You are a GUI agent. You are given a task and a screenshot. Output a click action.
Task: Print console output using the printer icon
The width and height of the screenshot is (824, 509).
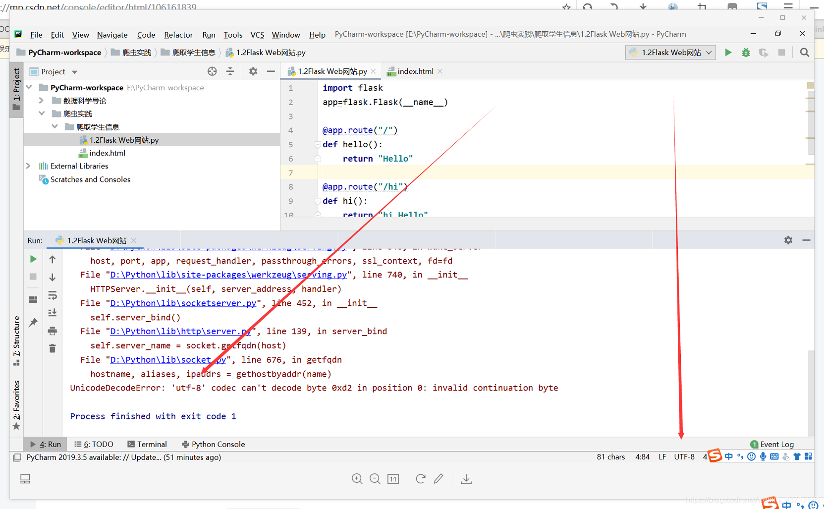pyautogui.click(x=52, y=331)
